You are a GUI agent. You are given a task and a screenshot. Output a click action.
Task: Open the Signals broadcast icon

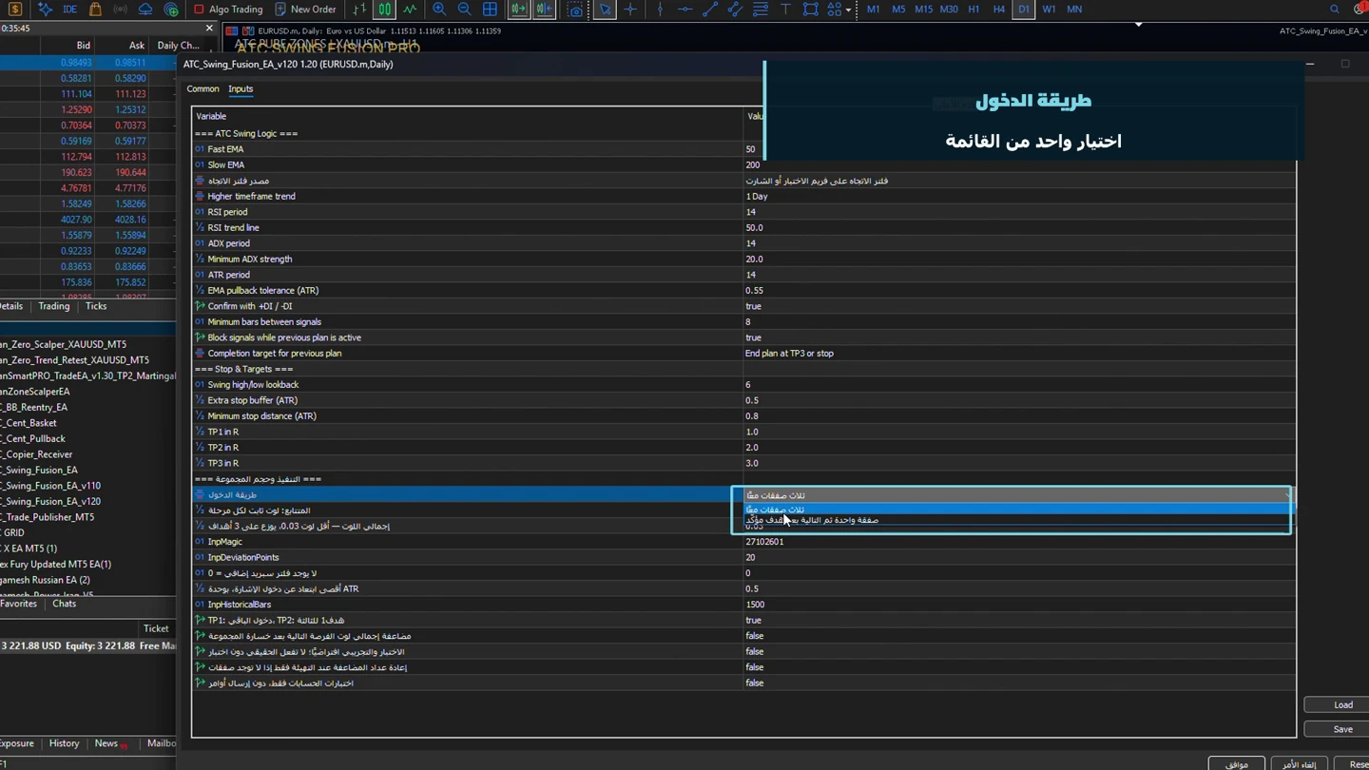click(x=121, y=10)
